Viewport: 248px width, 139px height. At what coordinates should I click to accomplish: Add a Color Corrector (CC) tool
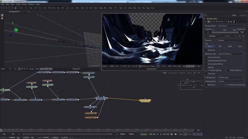point(87,8)
